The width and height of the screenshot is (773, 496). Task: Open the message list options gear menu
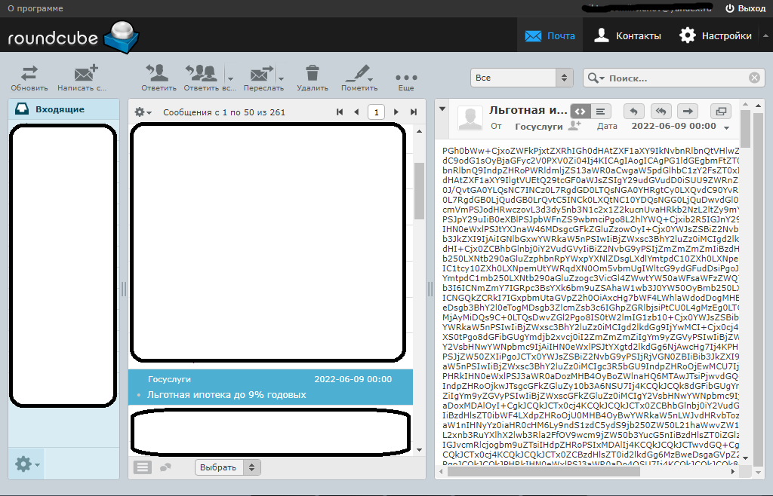(140, 111)
